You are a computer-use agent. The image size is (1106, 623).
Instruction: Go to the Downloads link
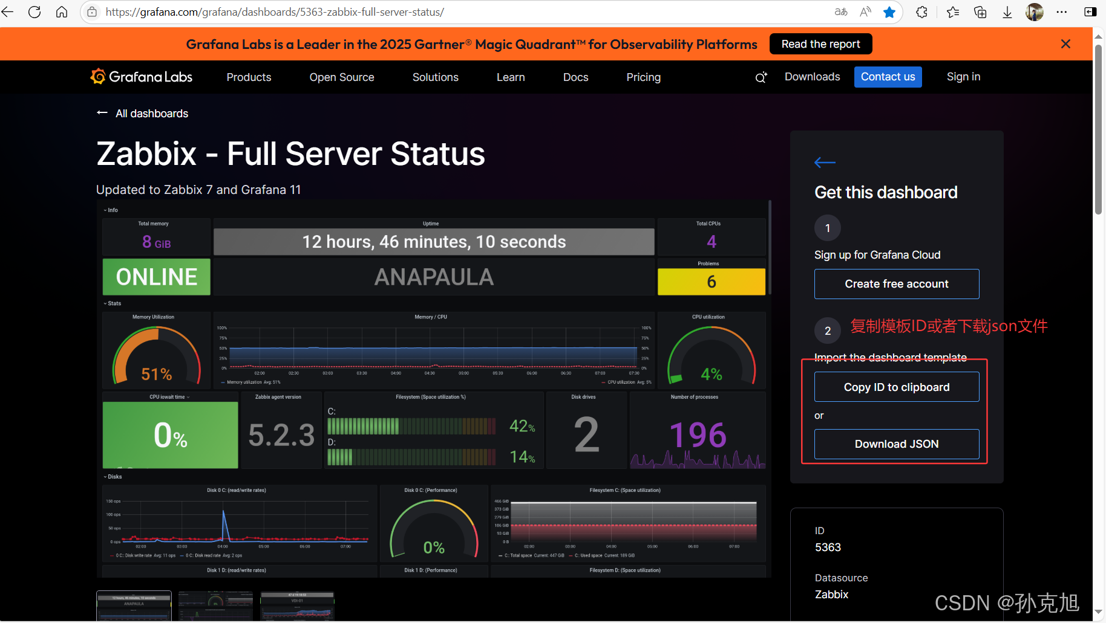(x=813, y=77)
